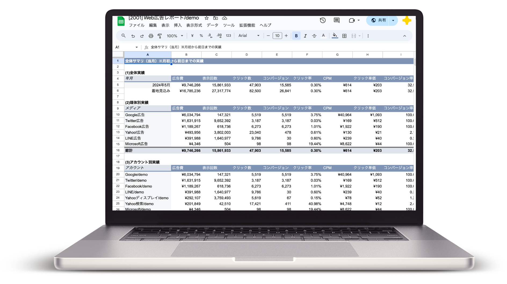Expand Meet call options arrow
The image size is (507, 284).
358,20
